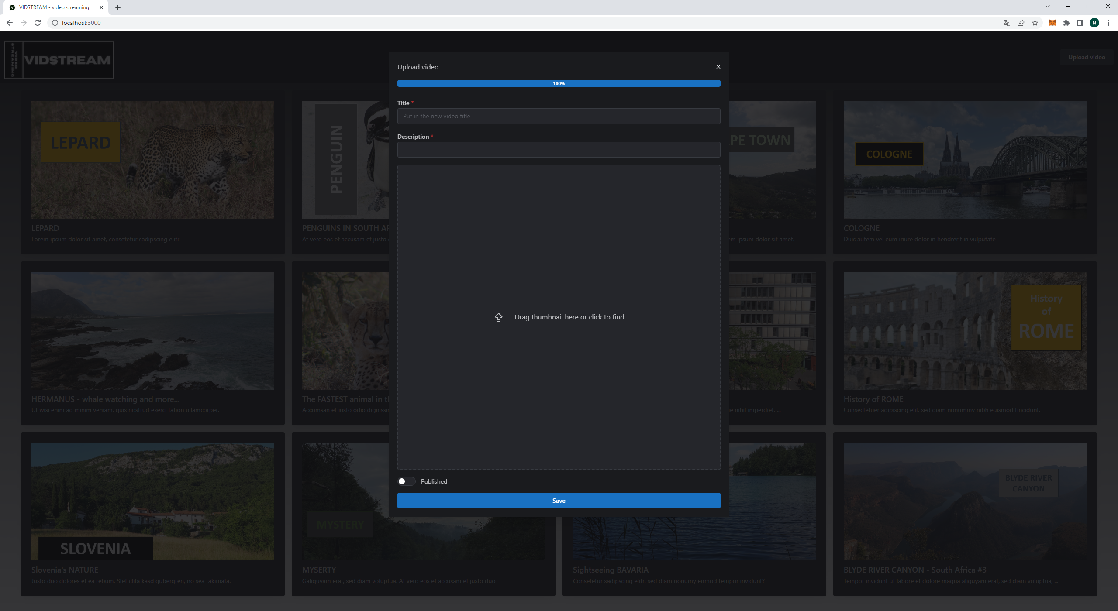Focus the Description text field
The width and height of the screenshot is (1118, 611).
click(x=558, y=150)
